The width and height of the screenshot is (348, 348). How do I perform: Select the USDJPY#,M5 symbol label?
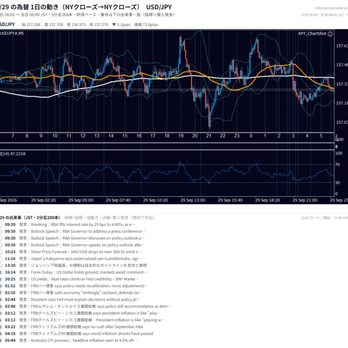(12, 33)
